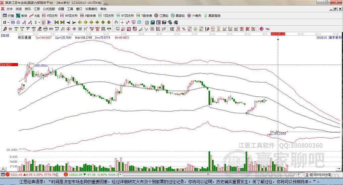Jump to first bar icon

(57, 22)
